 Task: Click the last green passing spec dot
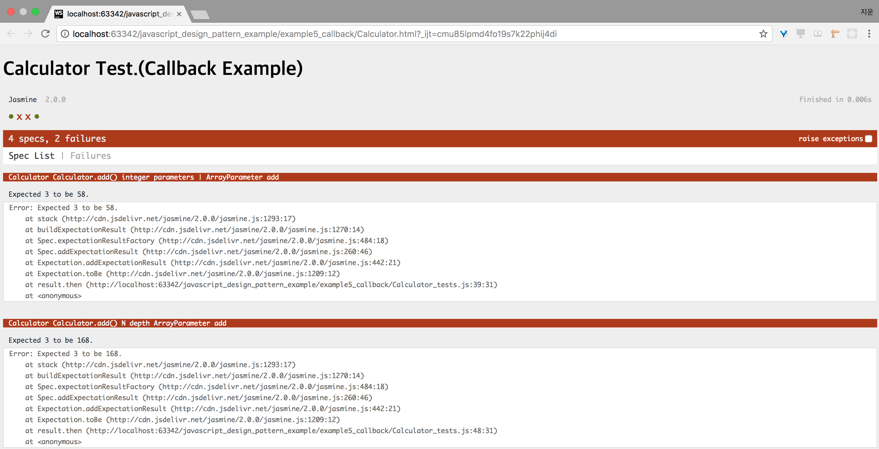coord(37,117)
